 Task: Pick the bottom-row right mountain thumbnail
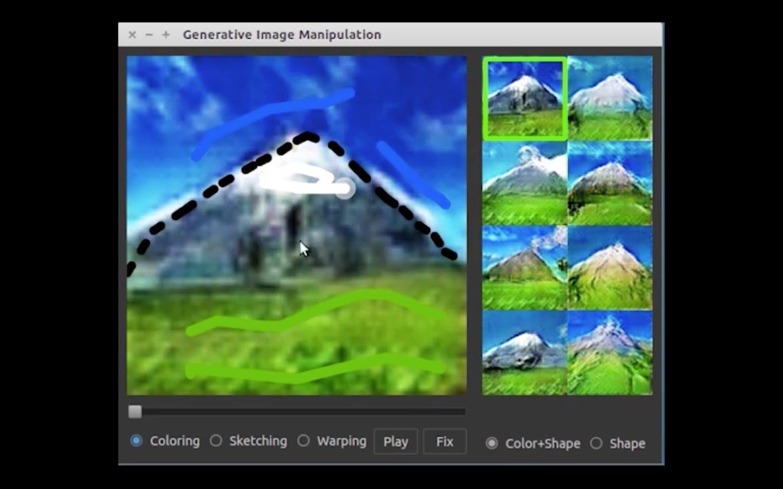[610, 353]
